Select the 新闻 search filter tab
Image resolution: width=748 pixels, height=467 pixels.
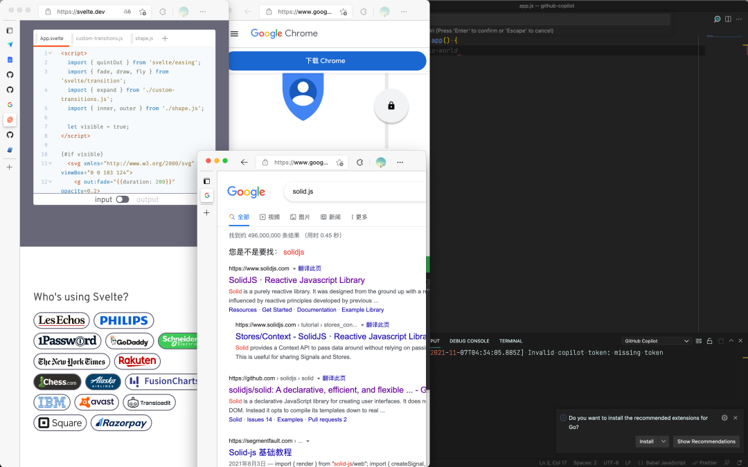(330, 217)
